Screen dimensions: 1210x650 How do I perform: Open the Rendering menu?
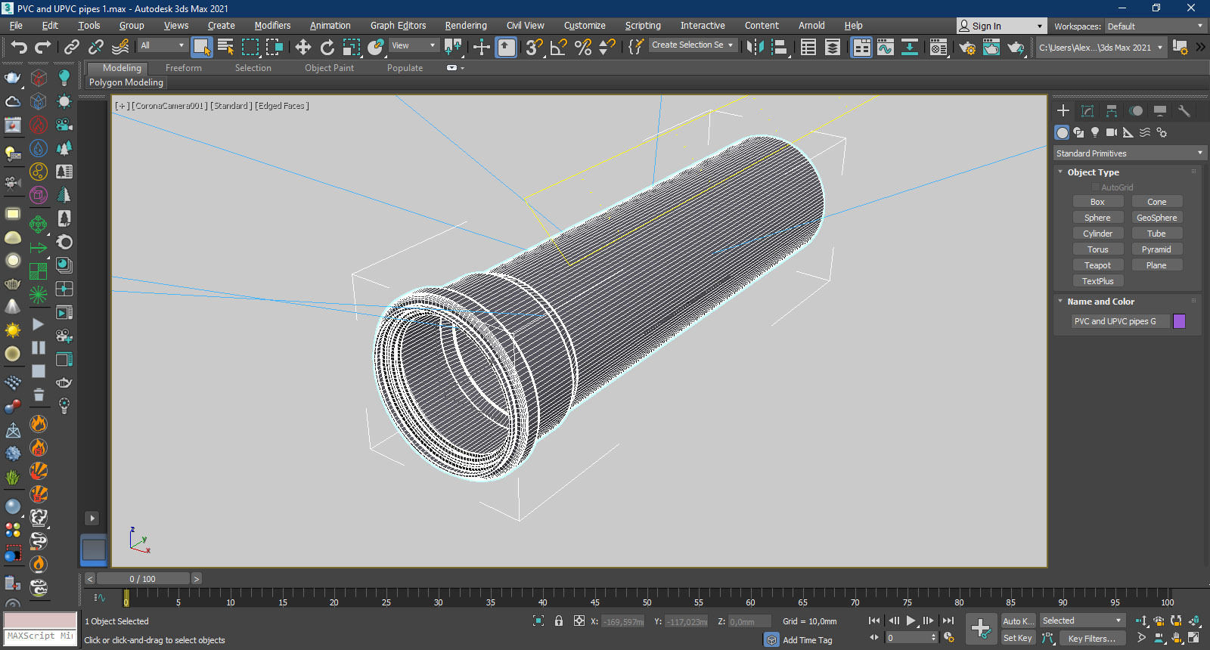[466, 26]
